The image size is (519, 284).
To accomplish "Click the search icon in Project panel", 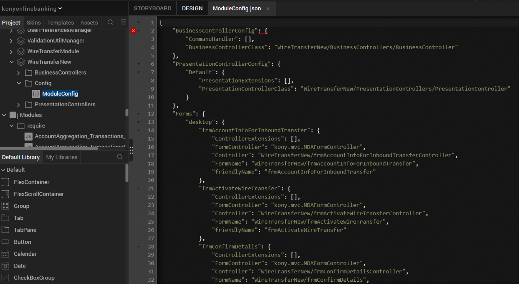I will (110, 23).
